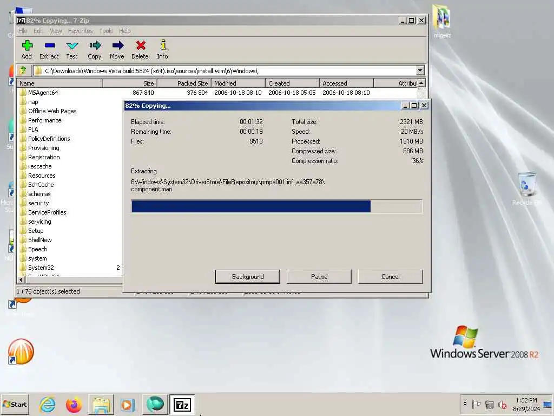Click the taskbar clock and date
The width and height of the screenshot is (554, 416).
pyautogui.click(x=526, y=404)
